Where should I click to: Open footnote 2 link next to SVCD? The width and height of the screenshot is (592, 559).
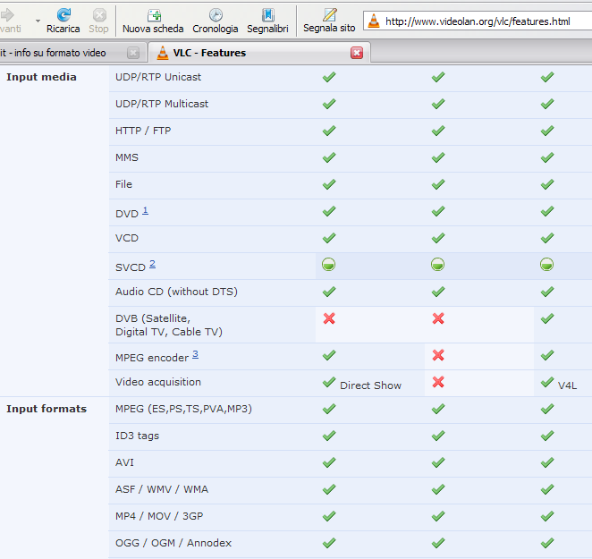152,264
